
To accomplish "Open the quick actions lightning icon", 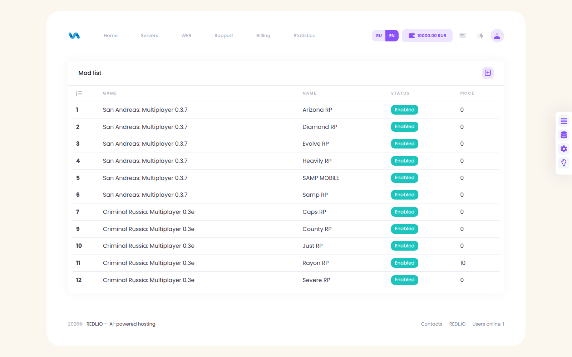I will pyautogui.click(x=480, y=36).
